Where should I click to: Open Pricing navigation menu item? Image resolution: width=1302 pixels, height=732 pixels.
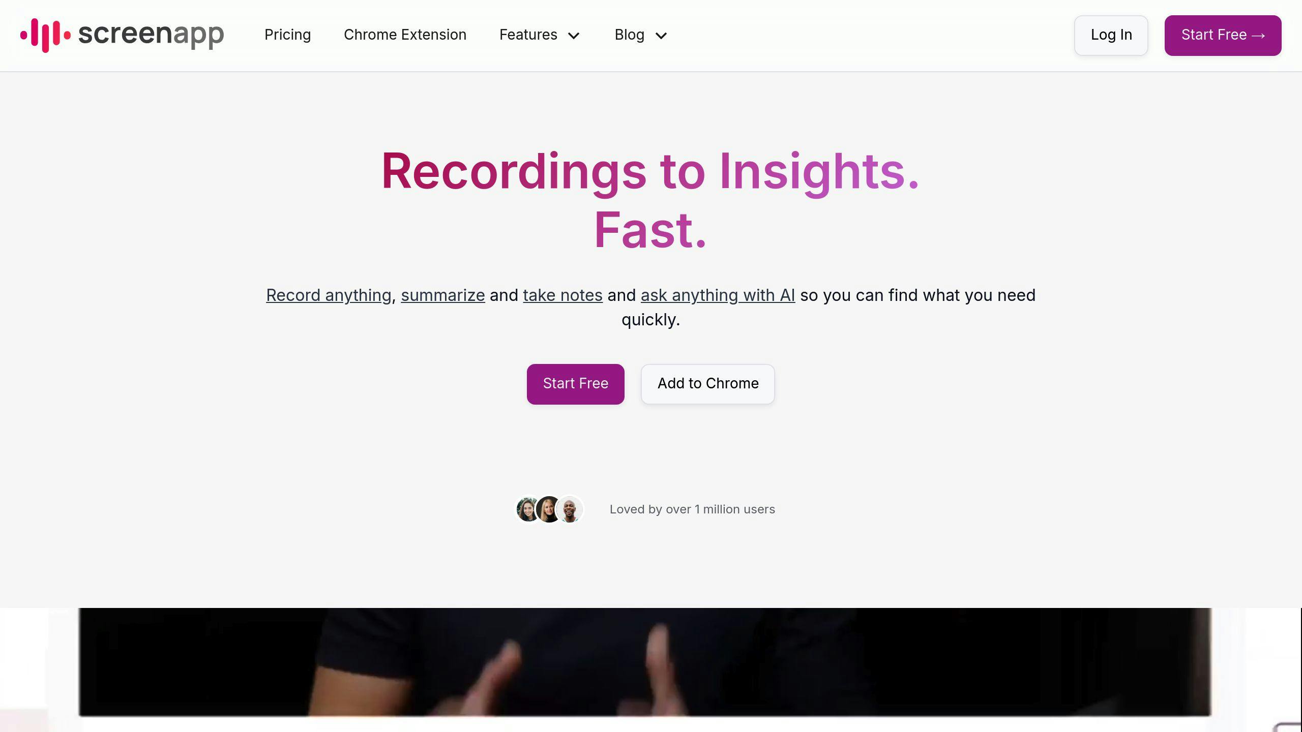(288, 35)
